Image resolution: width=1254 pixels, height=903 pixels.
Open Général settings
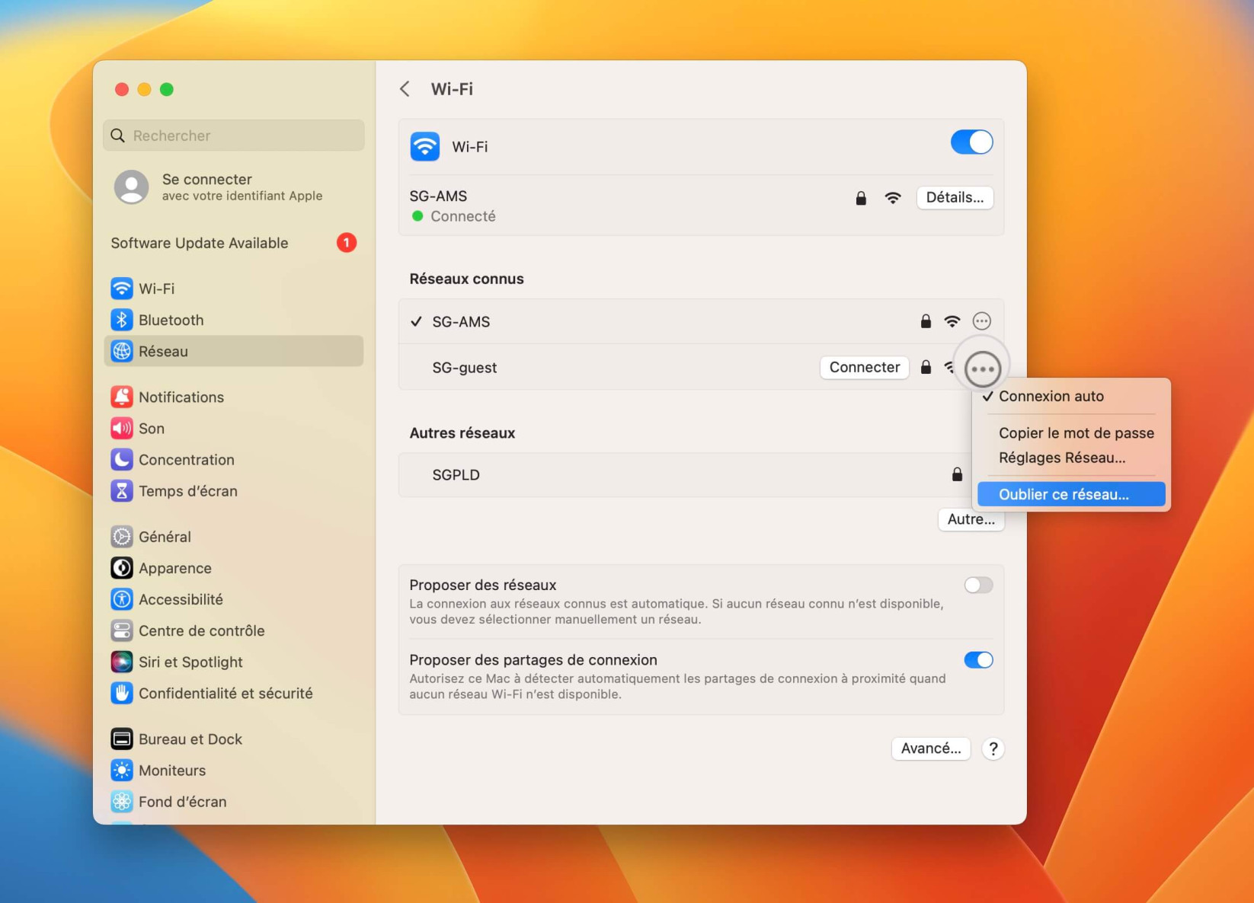click(x=232, y=536)
